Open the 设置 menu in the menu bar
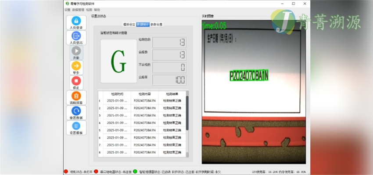 [x=67, y=9]
